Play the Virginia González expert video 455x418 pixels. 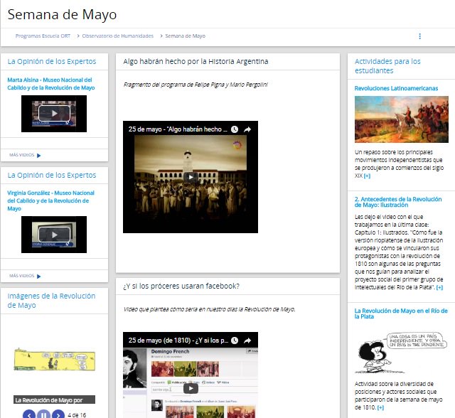click(54, 235)
